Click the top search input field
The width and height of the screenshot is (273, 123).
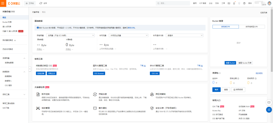pyautogui.click(x=173, y=3)
